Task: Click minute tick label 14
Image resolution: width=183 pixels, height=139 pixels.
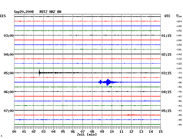Action: [151, 132]
